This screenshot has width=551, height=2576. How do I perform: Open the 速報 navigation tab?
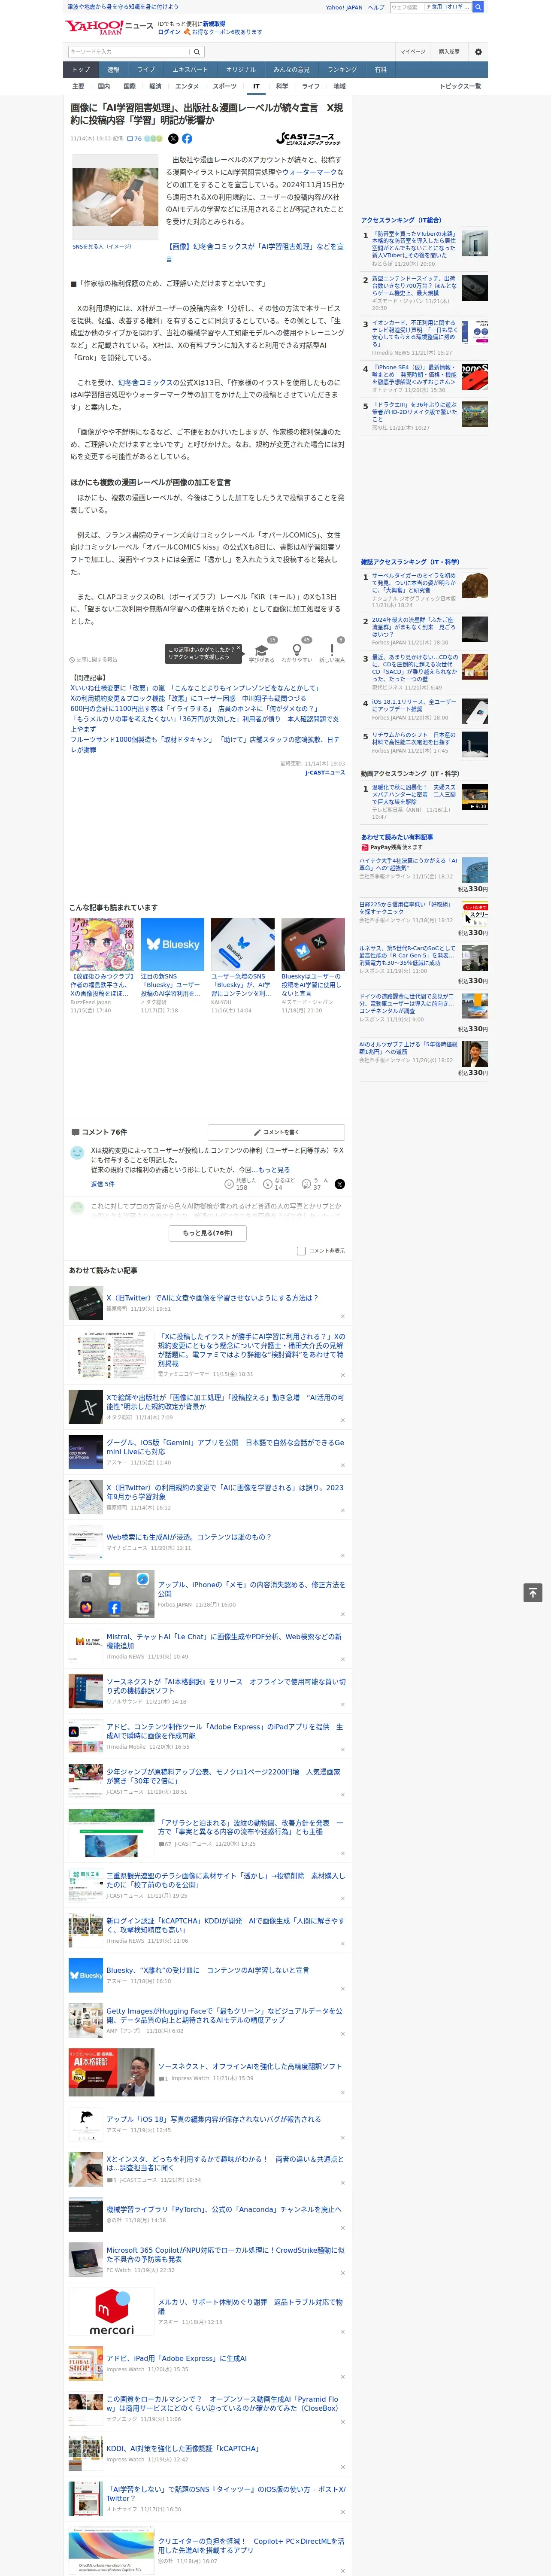[x=113, y=70]
